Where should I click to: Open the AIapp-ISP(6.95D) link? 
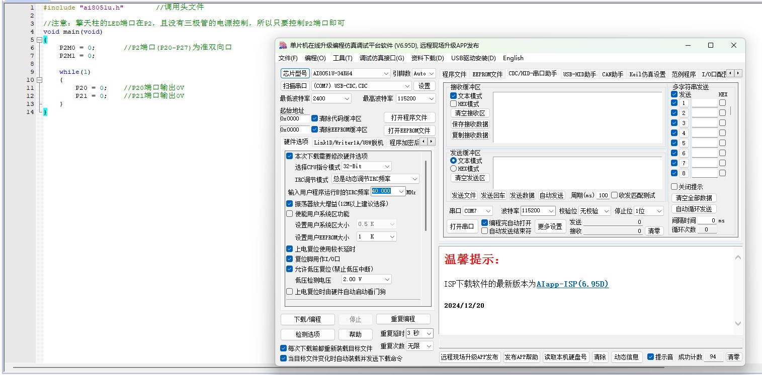[572, 284]
